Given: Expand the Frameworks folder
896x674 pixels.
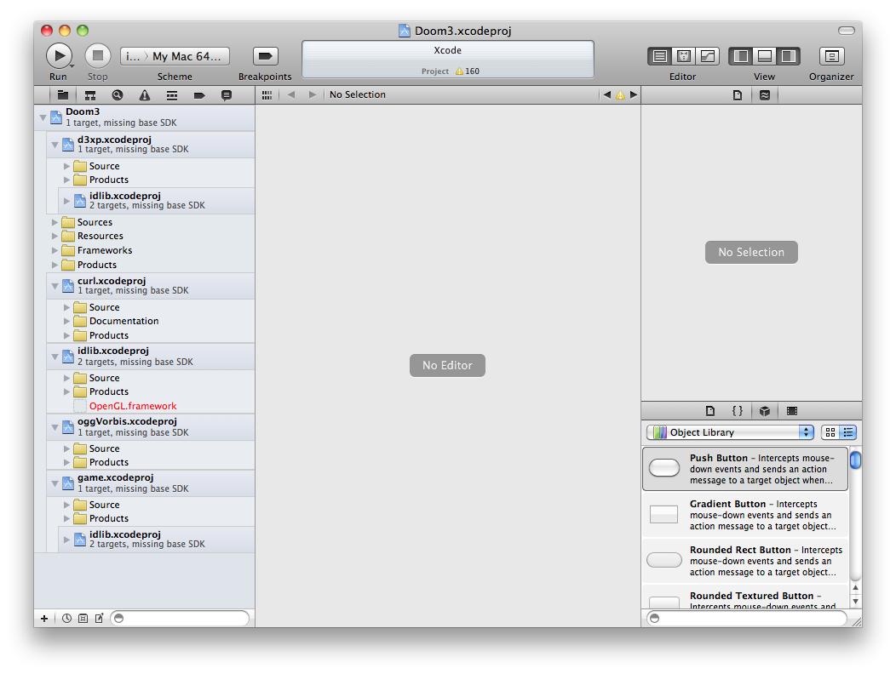Looking at the screenshot, I should point(55,250).
